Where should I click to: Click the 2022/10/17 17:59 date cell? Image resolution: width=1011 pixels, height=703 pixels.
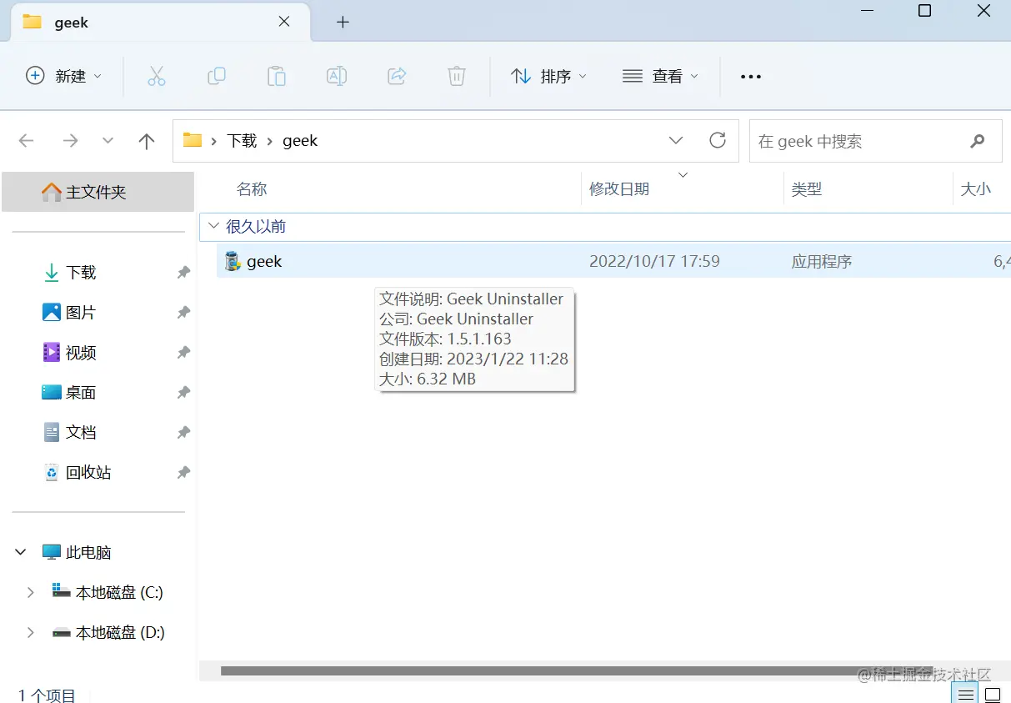654,261
